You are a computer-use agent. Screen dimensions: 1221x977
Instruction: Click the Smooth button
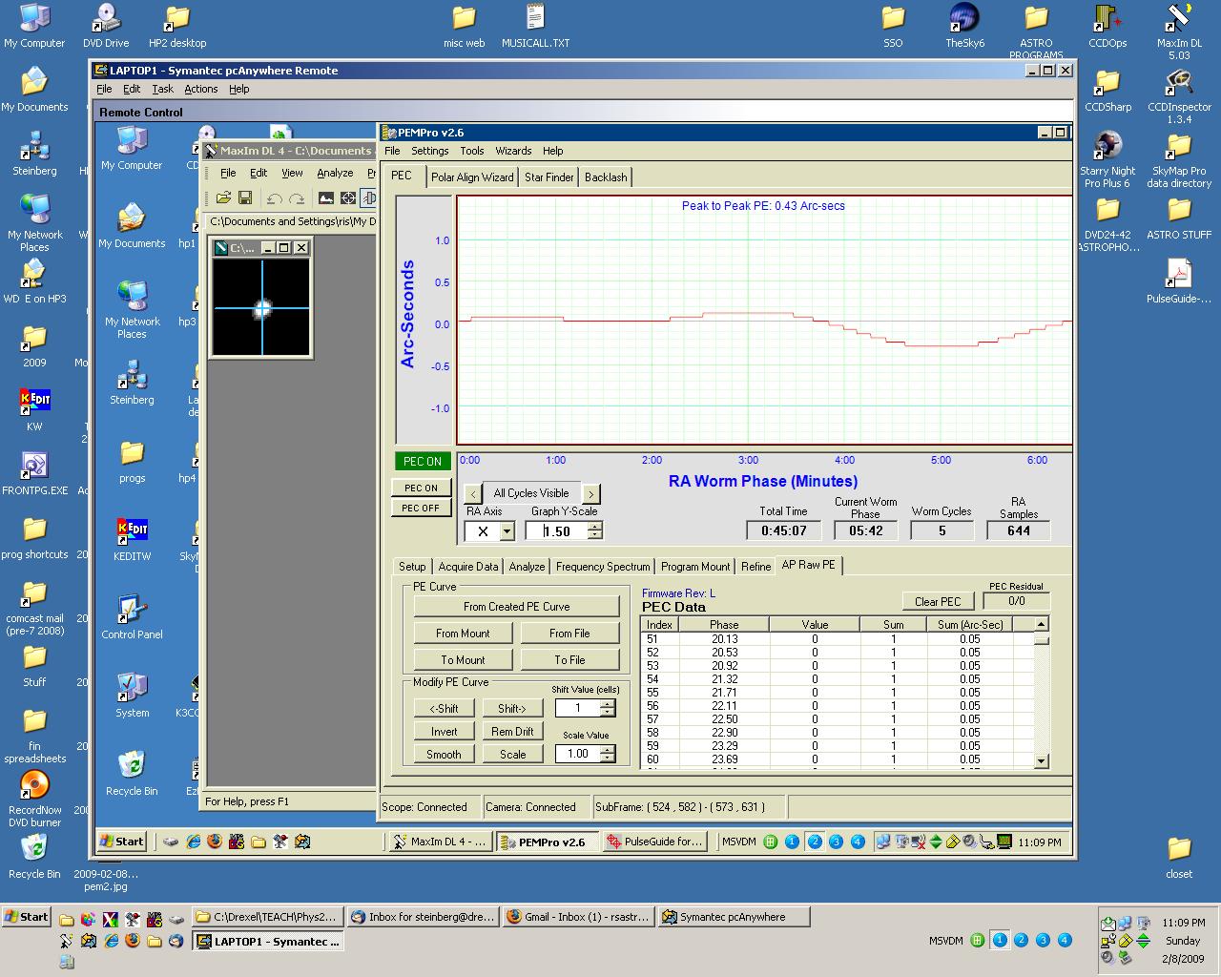tap(444, 755)
